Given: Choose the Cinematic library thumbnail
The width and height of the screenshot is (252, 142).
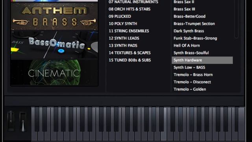Looking at the screenshot, I should [54, 73].
